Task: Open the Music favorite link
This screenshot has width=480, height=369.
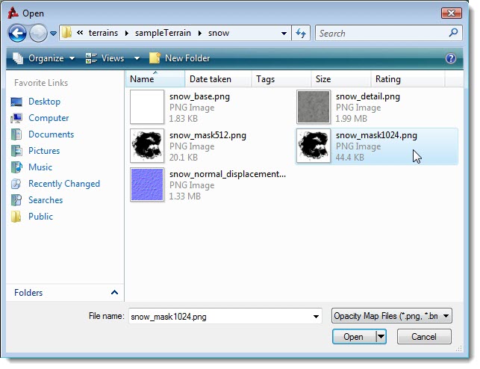Action: [40, 167]
